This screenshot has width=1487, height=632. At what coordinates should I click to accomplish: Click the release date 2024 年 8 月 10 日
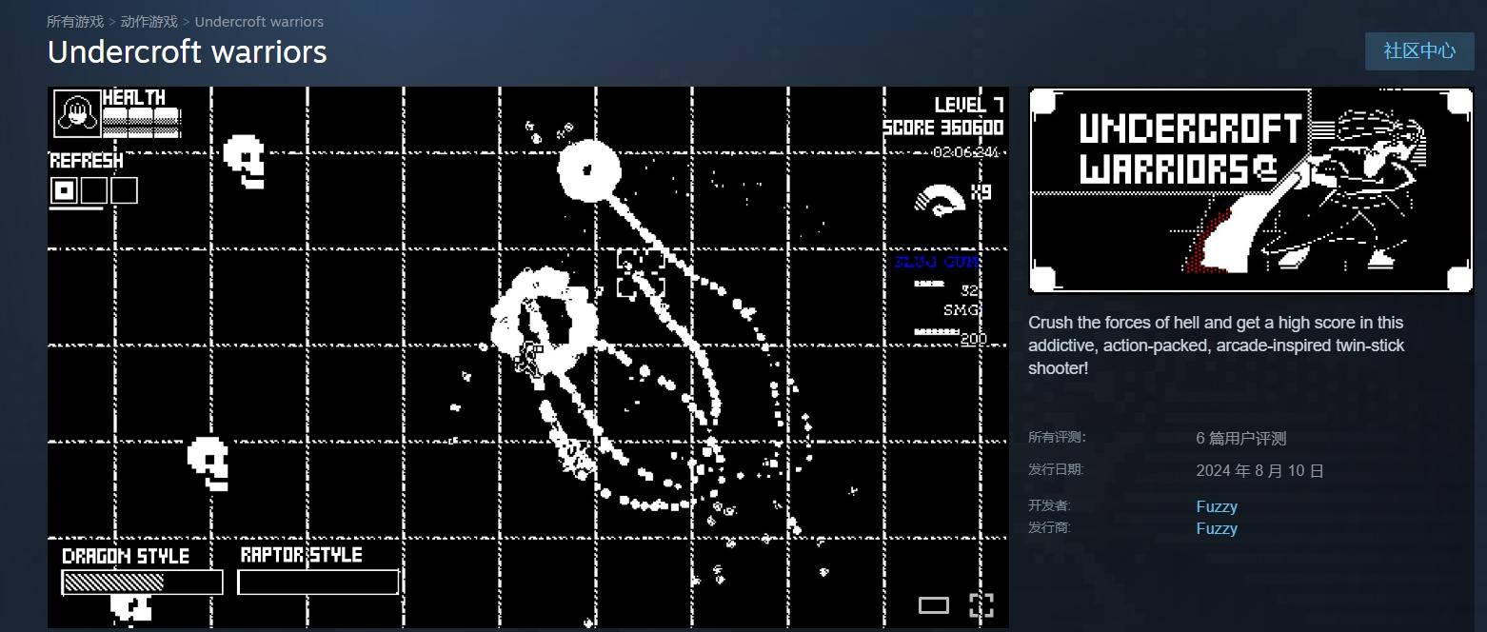1260,471
